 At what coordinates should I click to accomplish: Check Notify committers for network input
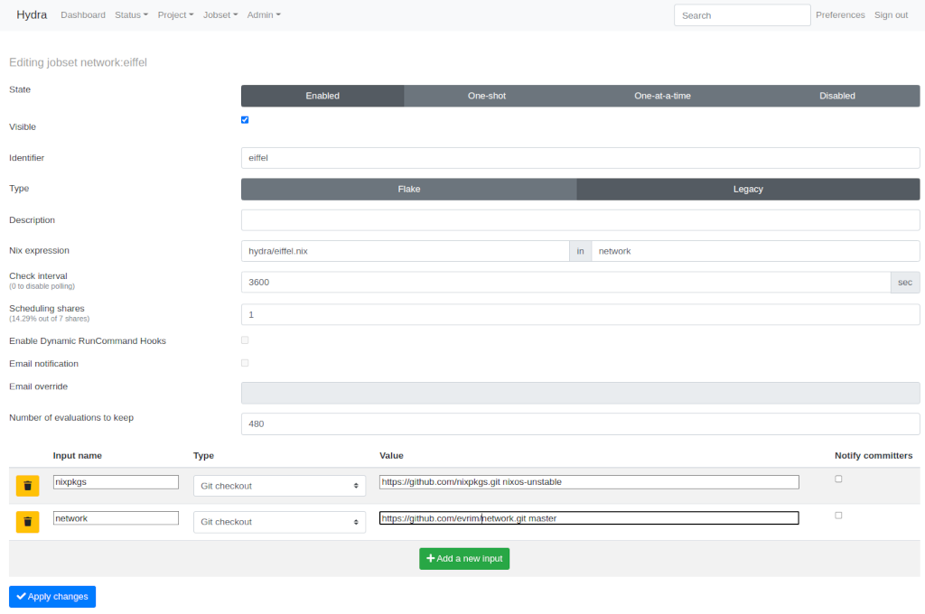click(x=838, y=516)
